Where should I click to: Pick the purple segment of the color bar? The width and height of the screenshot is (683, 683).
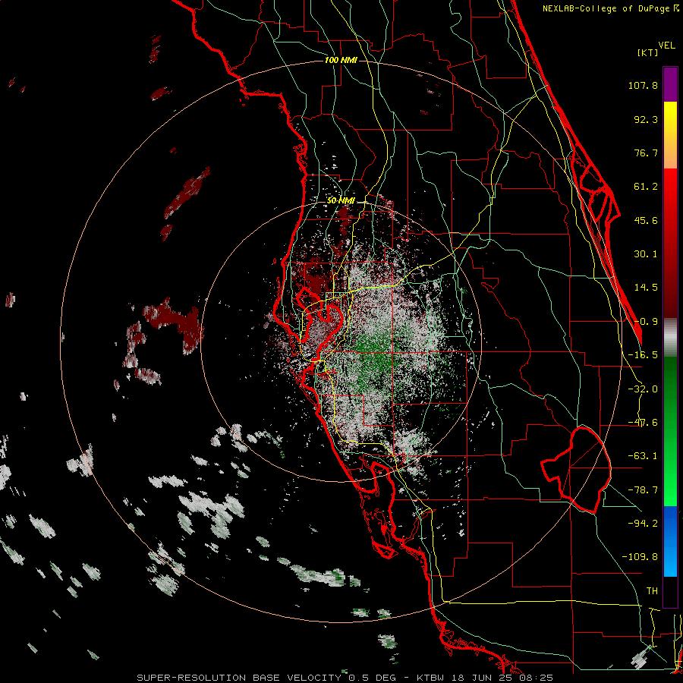[x=670, y=84]
